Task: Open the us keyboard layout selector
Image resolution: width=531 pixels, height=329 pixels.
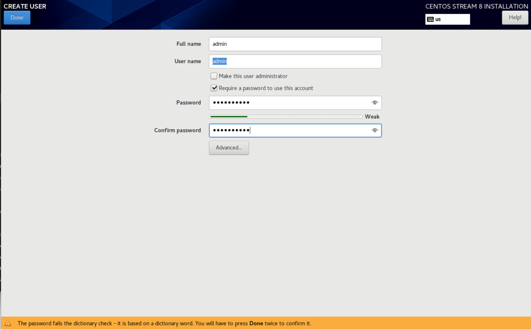Action: (447, 19)
